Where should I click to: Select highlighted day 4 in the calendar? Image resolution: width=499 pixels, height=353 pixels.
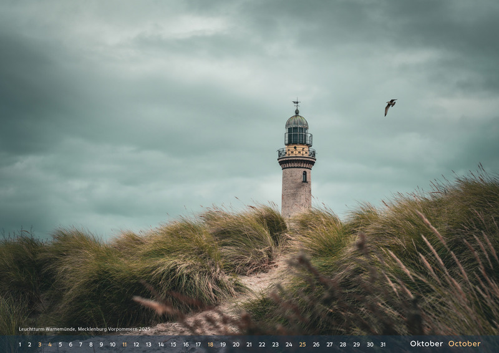(50, 344)
